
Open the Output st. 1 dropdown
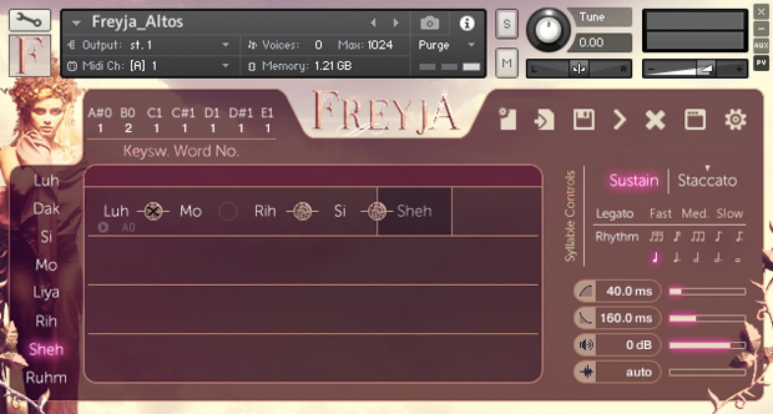225,45
